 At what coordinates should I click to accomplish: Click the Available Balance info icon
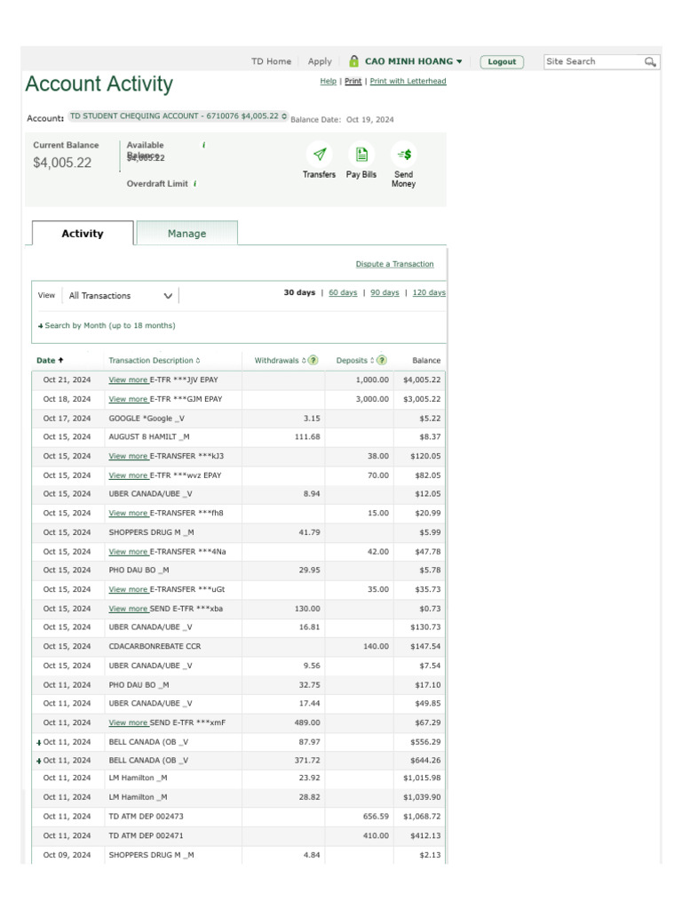(x=203, y=145)
